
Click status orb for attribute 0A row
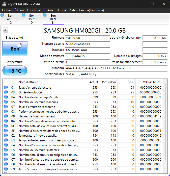(x=6, y=121)
